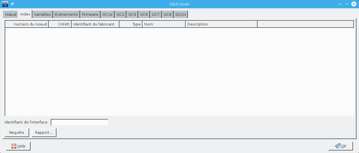Click the 'Identifiant du fabricant' column header
The image size is (359, 153).
(x=95, y=24)
